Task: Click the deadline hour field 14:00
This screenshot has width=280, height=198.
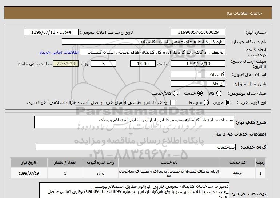Action: coord(143,64)
